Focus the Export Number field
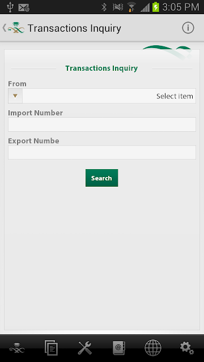 tap(102, 152)
